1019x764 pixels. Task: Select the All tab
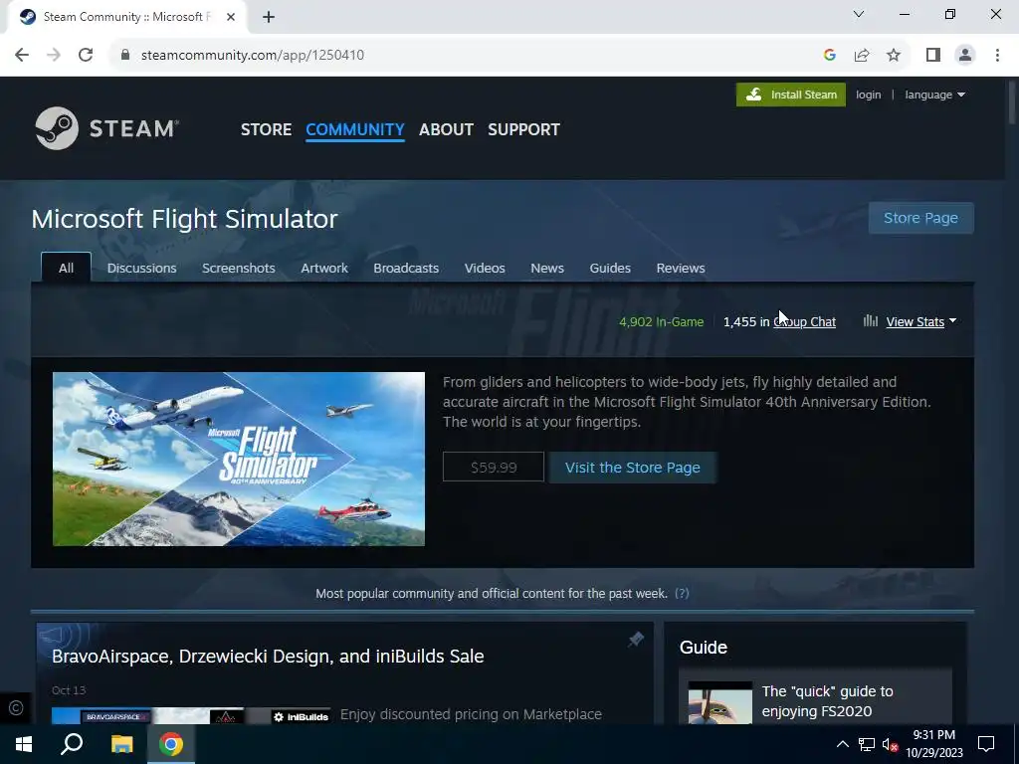pos(66,268)
